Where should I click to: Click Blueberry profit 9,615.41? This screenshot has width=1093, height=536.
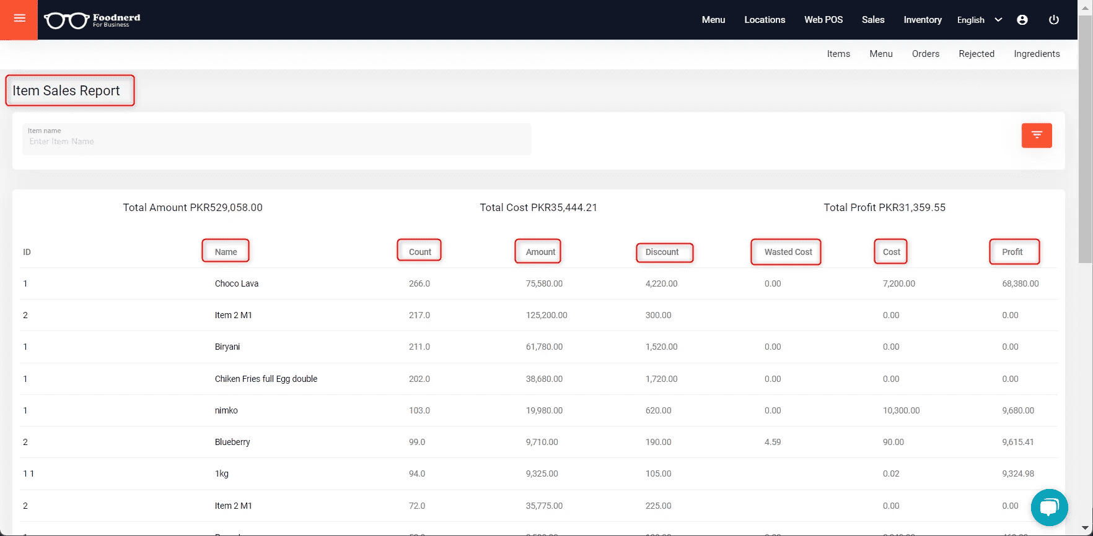[1018, 442]
